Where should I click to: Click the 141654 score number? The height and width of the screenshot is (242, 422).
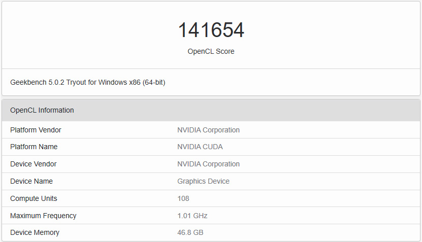211,30
